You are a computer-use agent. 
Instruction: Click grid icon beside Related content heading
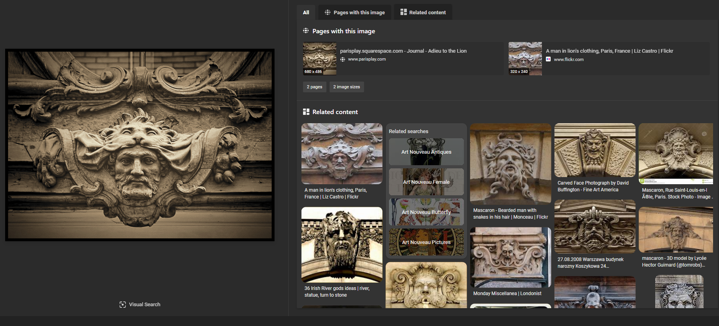(306, 112)
